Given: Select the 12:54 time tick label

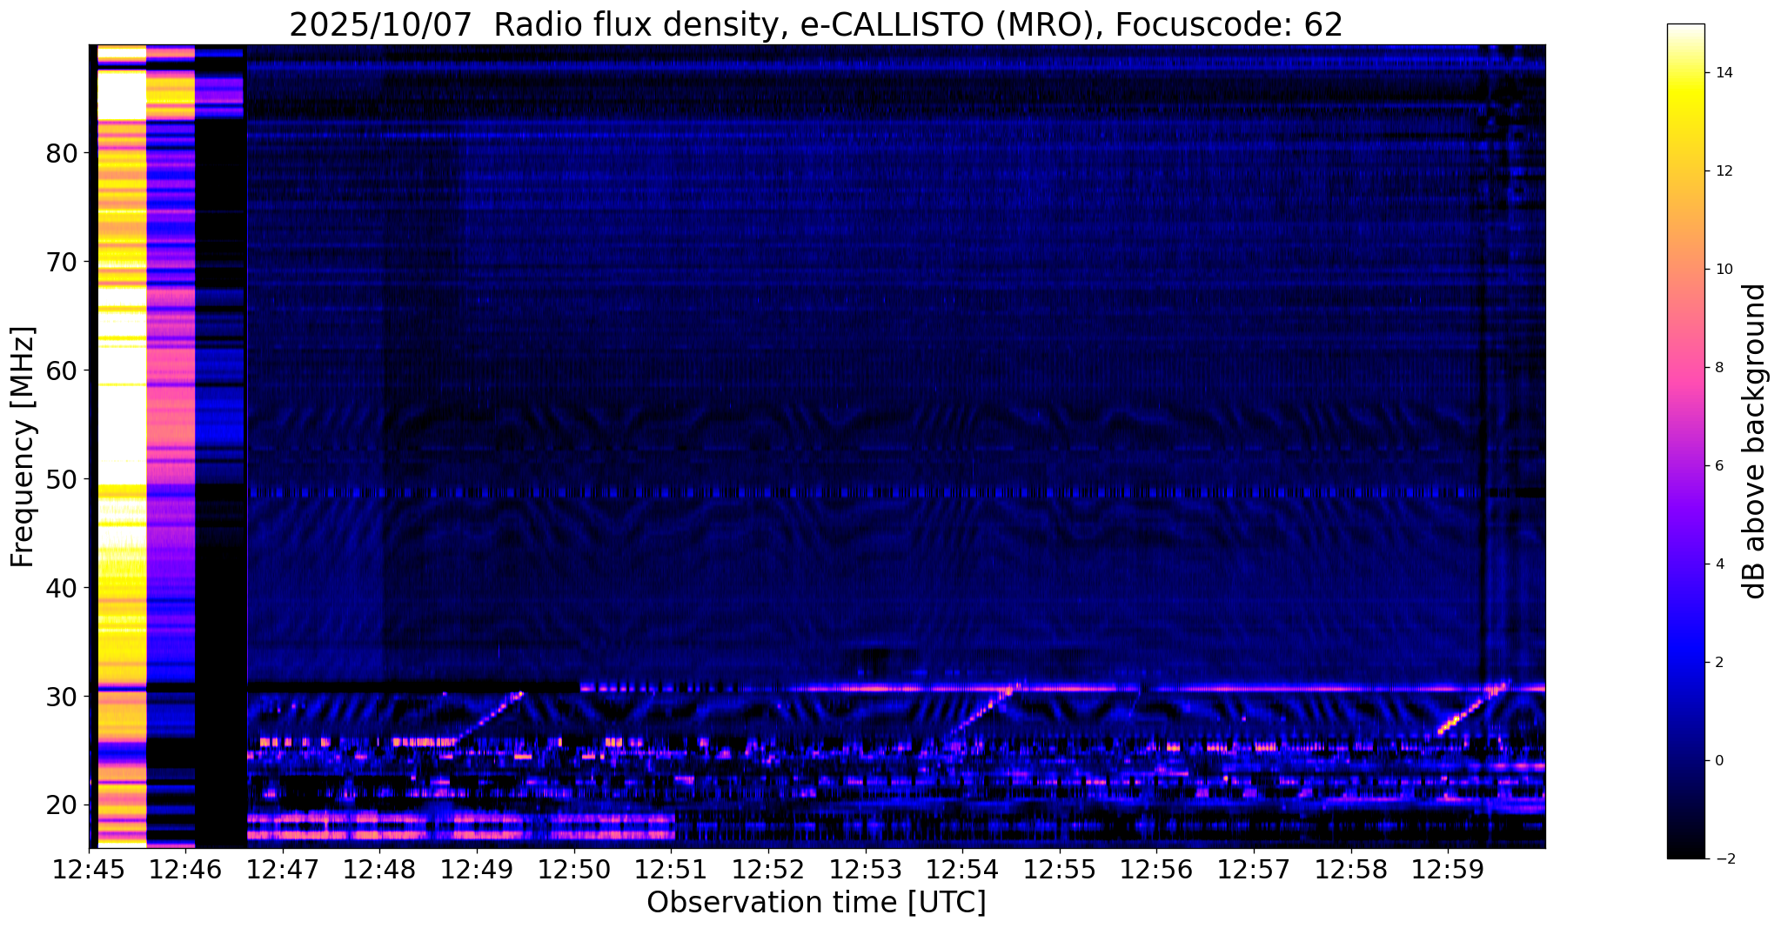Looking at the screenshot, I should (963, 868).
